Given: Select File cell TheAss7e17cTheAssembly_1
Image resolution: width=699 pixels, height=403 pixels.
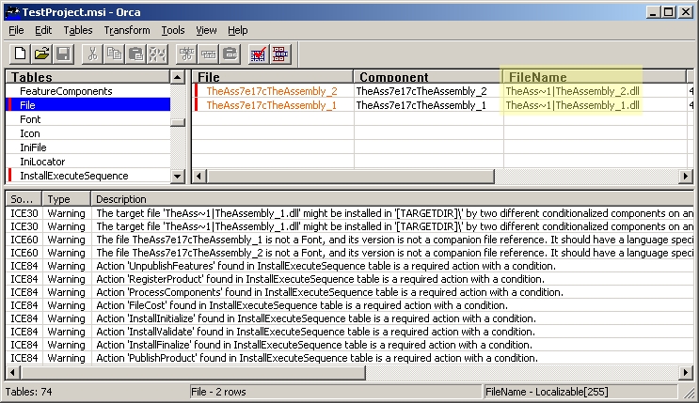Looking at the screenshot, I should click(272, 105).
